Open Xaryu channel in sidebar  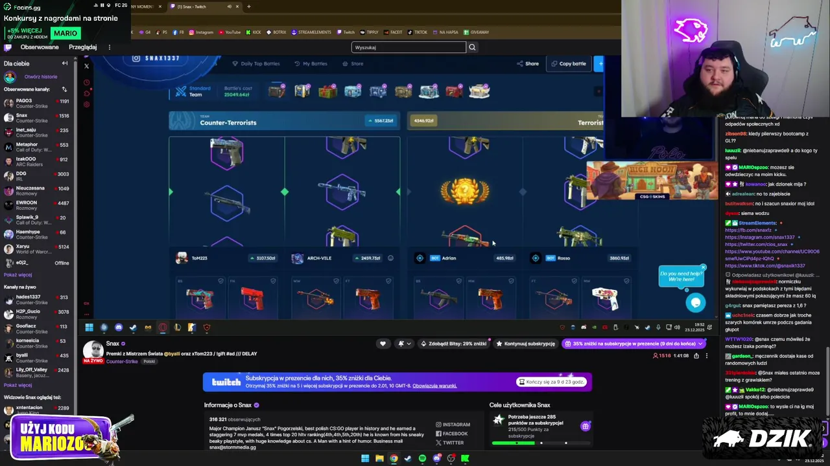pos(36,249)
